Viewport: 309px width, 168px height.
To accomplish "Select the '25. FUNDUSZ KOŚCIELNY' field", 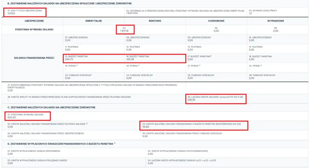I will (216, 77).
